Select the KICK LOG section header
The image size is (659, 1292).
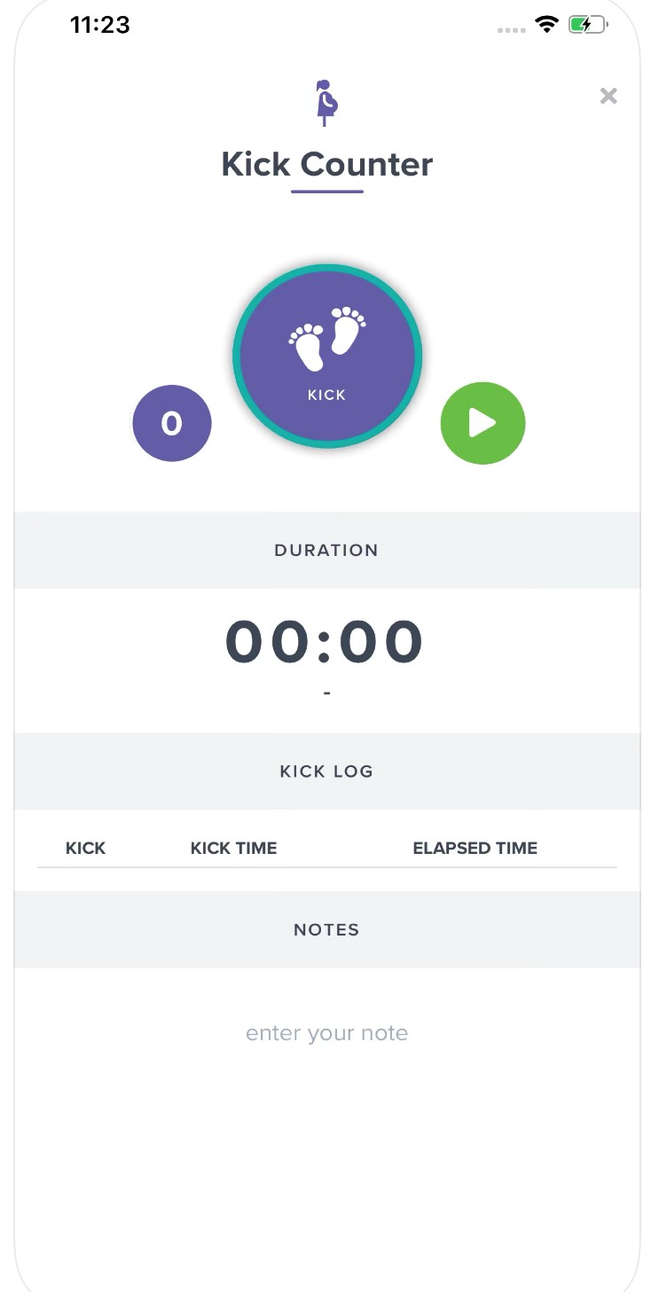pyautogui.click(x=326, y=771)
